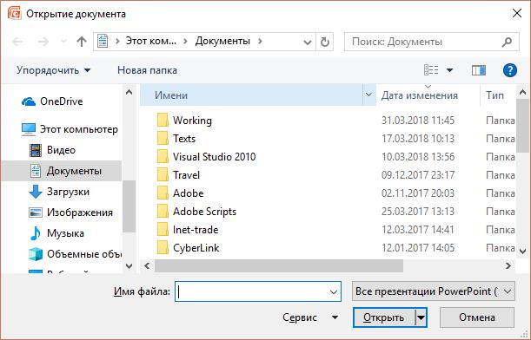This screenshot has height=340, width=531.
Task: Select the CyberLink folder name
Action: (x=196, y=248)
